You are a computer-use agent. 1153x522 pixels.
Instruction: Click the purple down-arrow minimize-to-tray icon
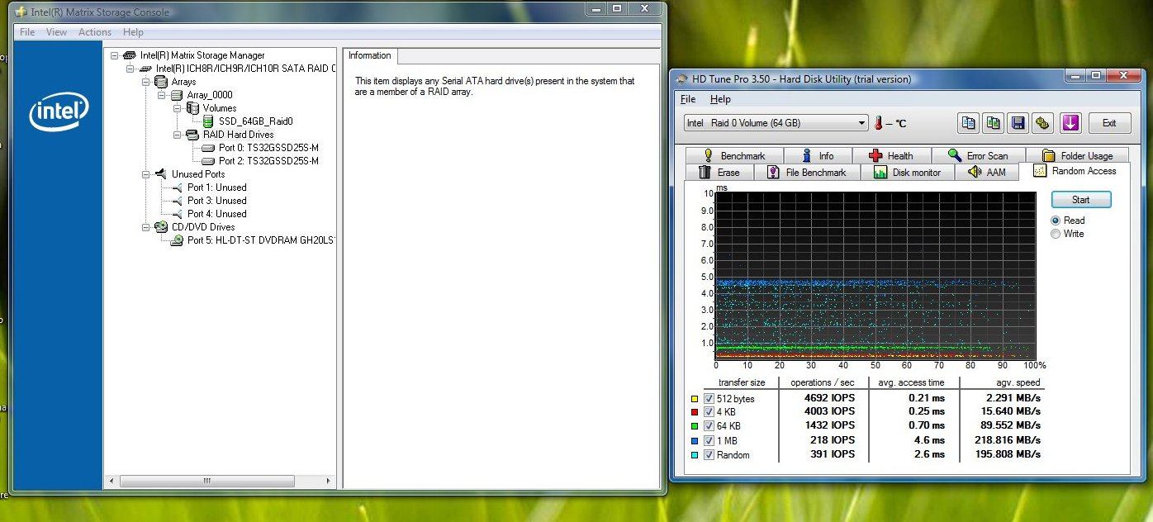pyautogui.click(x=1070, y=123)
